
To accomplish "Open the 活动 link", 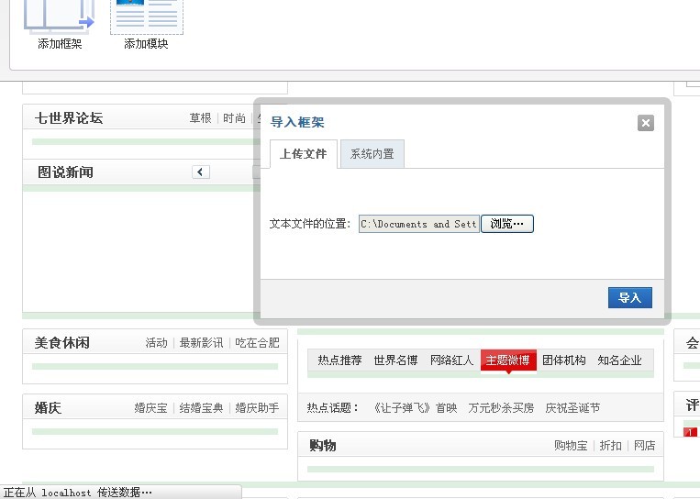I will click(156, 343).
